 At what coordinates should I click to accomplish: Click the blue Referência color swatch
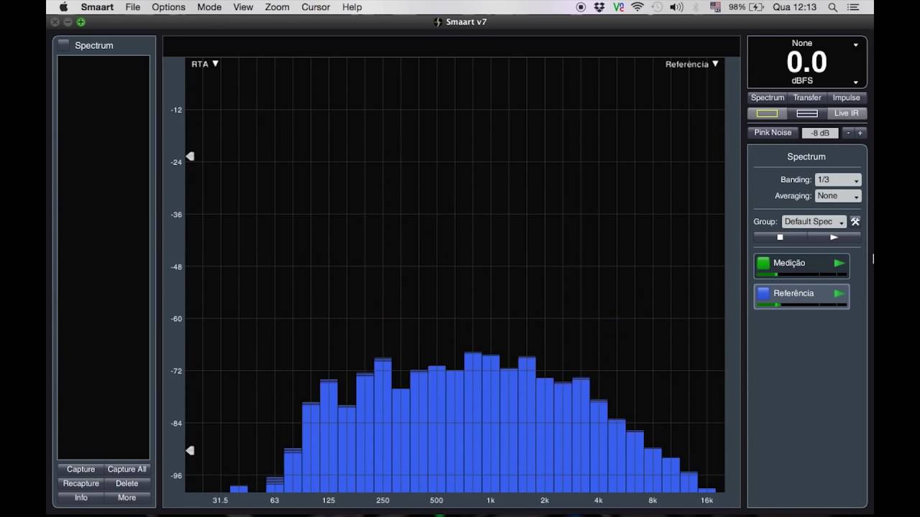coord(763,294)
